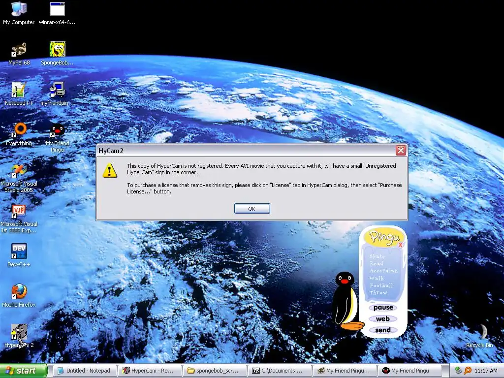Switch to HyperCam - Re... taskbar button

[150, 371]
